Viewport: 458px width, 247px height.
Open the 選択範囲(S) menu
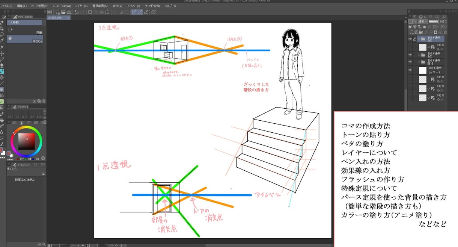(100, 6)
